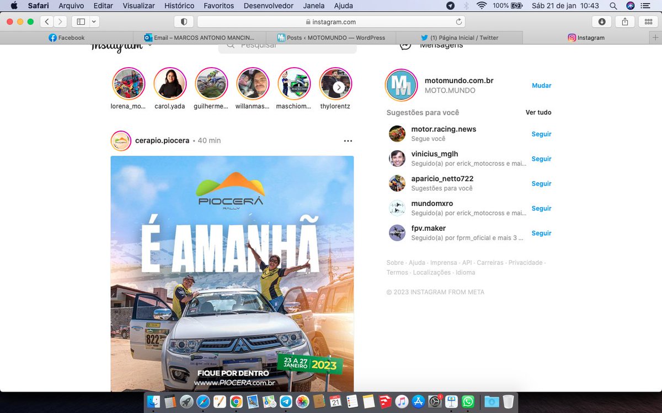Screen dimensions: 662x413
Task: Open Arquivo menu in menu bar
Action: point(71,6)
